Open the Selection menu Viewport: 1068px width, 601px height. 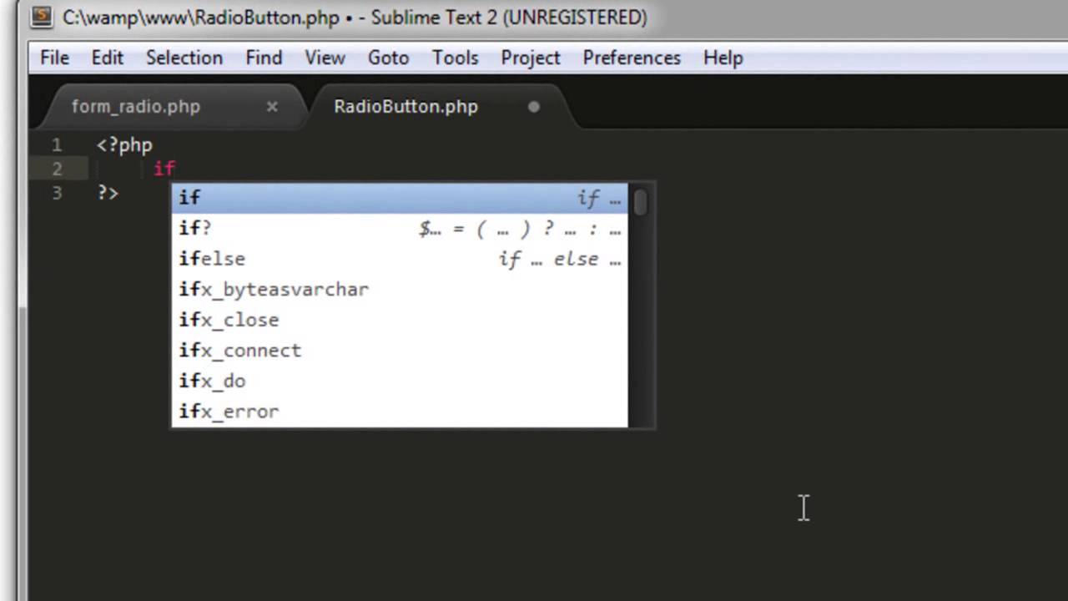[184, 58]
